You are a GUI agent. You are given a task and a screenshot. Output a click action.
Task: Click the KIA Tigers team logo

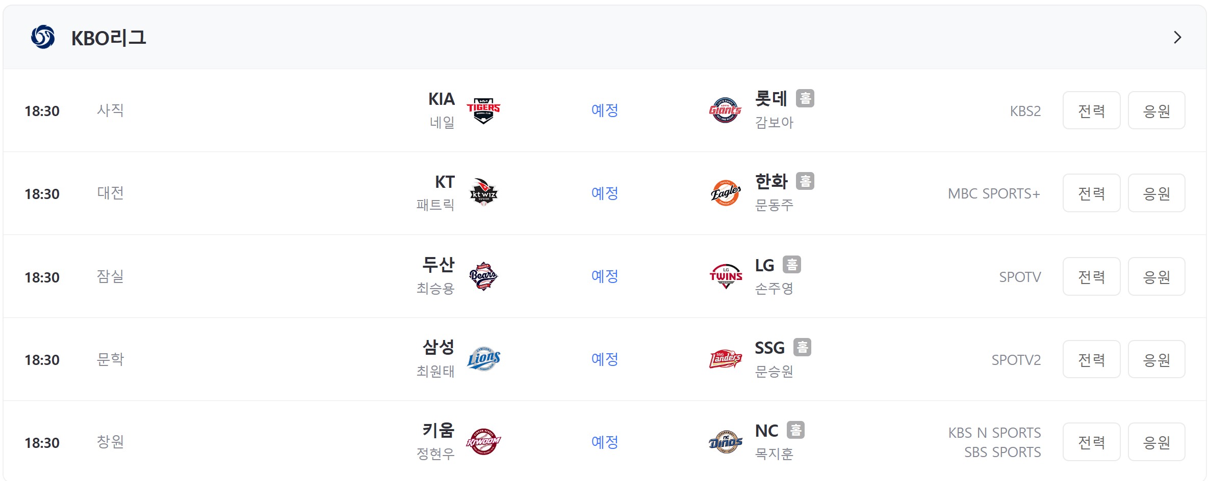[483, 110]
